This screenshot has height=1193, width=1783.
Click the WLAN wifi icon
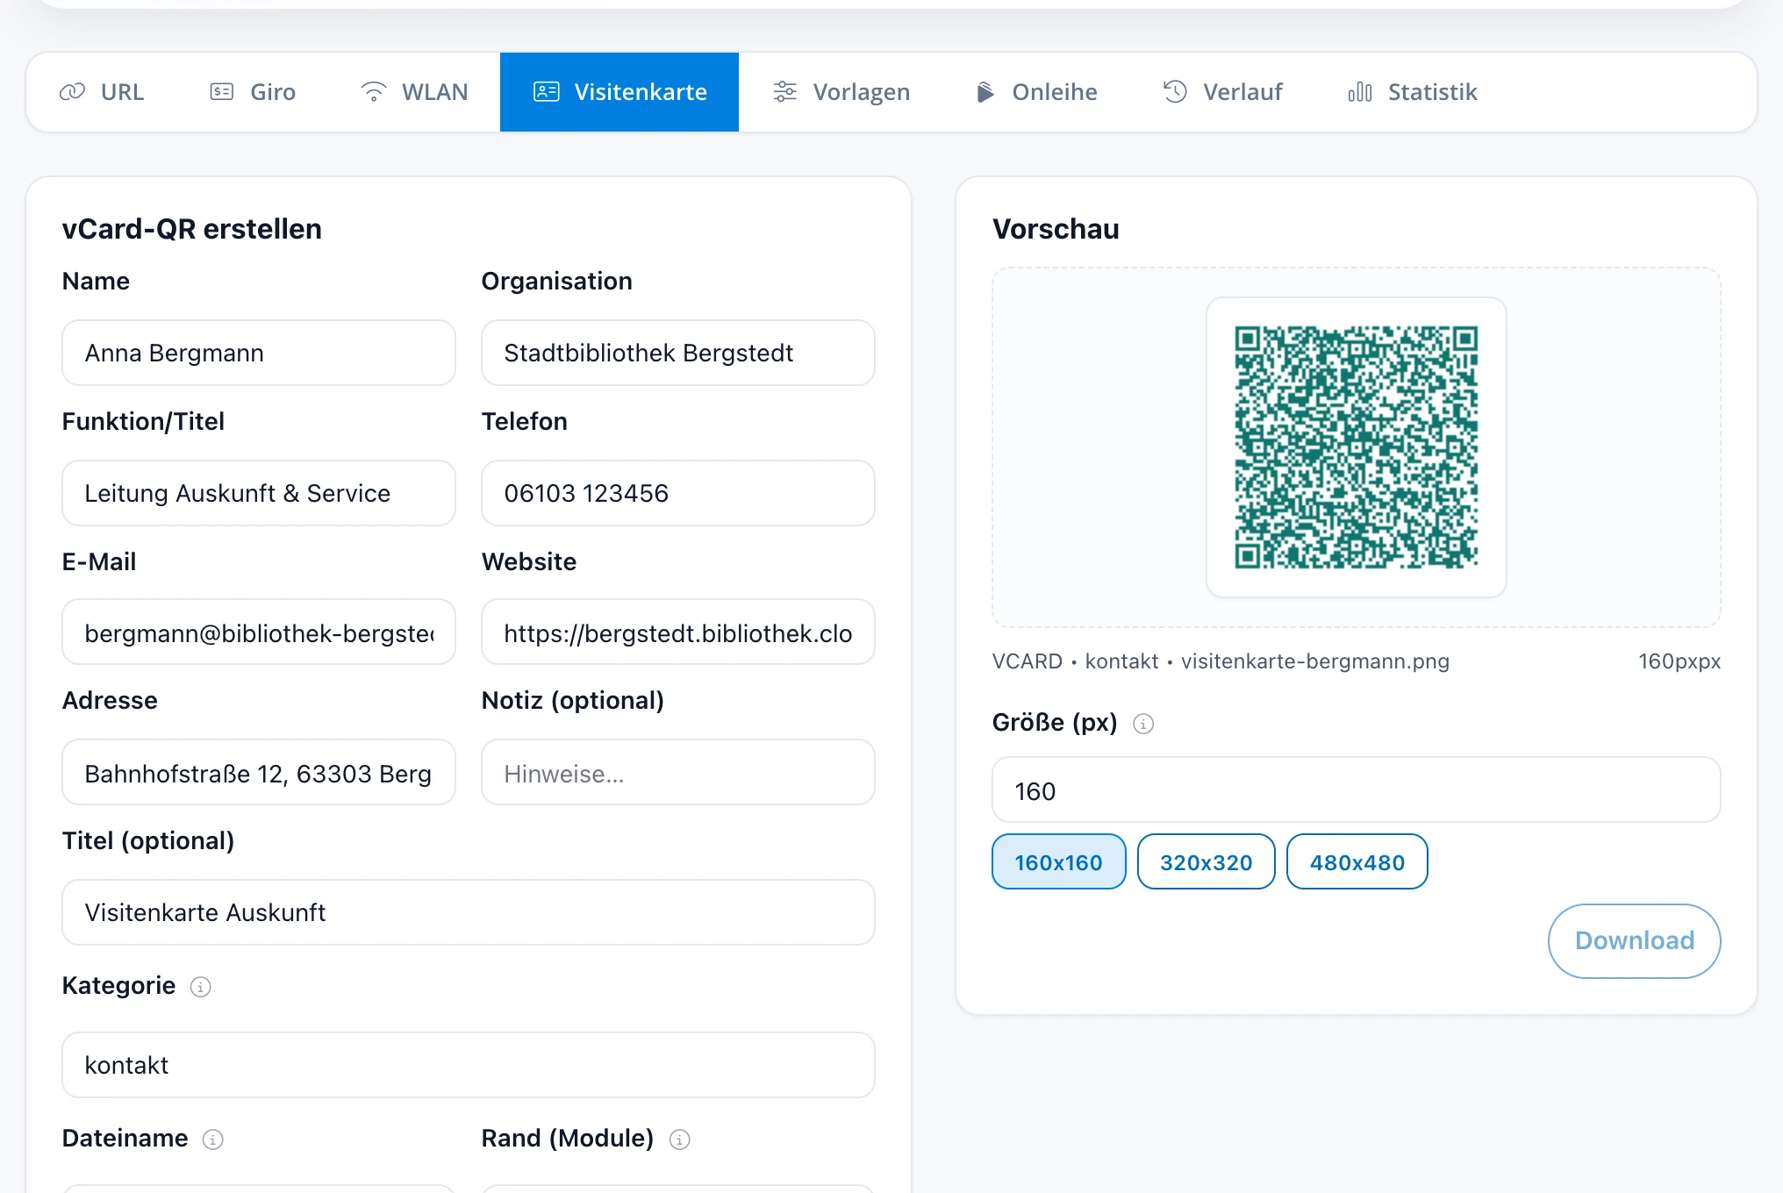[374, 92]
